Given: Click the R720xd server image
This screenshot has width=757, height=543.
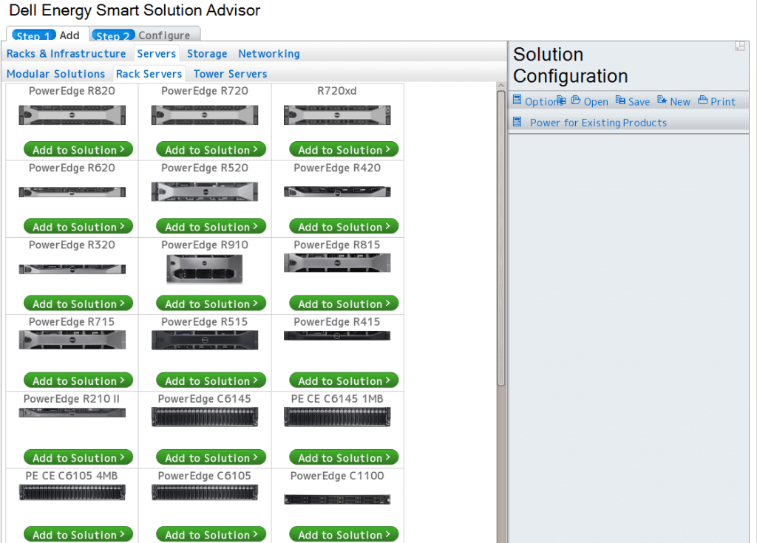Looking at the screenshot, I should 337,115.
